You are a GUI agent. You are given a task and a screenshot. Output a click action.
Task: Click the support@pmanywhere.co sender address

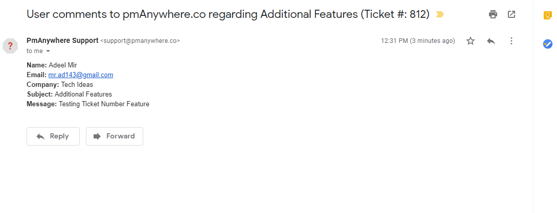click(x=140, y=41)
